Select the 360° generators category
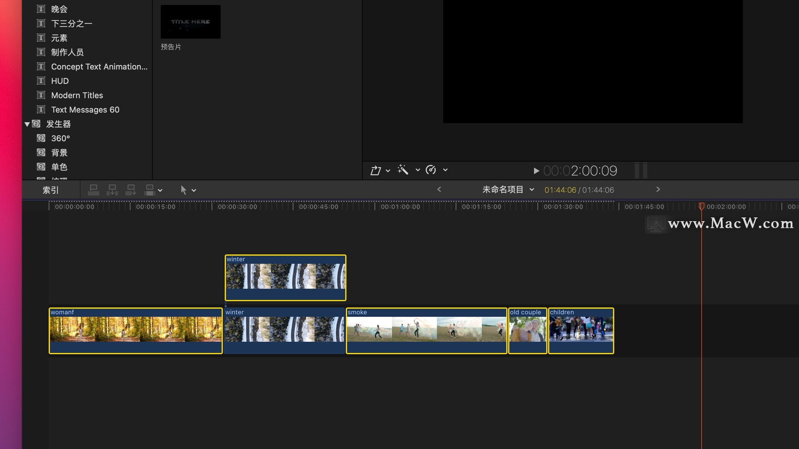 tap(60, 138)
